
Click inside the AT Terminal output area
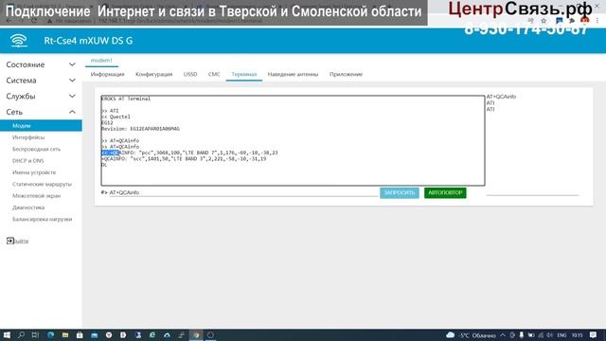[x=293, y=140]
